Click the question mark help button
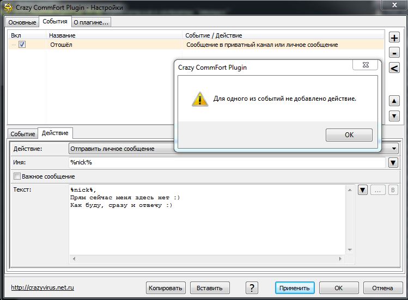Screen dimensions: 408x300 251,287
